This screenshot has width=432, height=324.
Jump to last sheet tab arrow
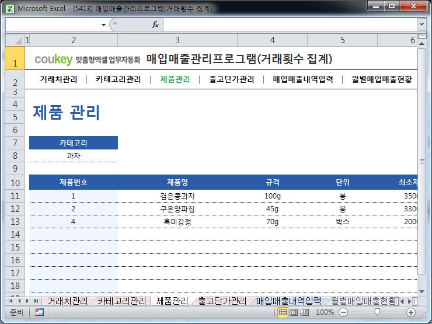click(36, 301)
